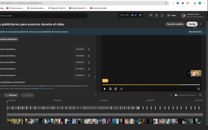Zoom out the timeline

click(x=171, y=95)
